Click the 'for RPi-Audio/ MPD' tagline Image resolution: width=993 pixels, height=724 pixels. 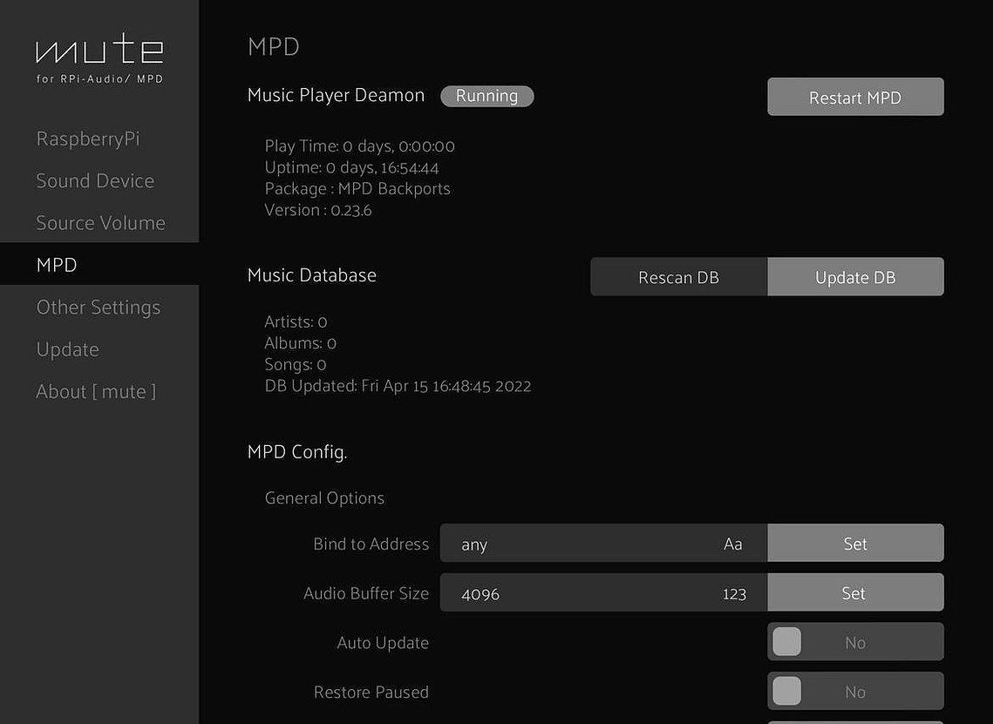coord(99,78)
